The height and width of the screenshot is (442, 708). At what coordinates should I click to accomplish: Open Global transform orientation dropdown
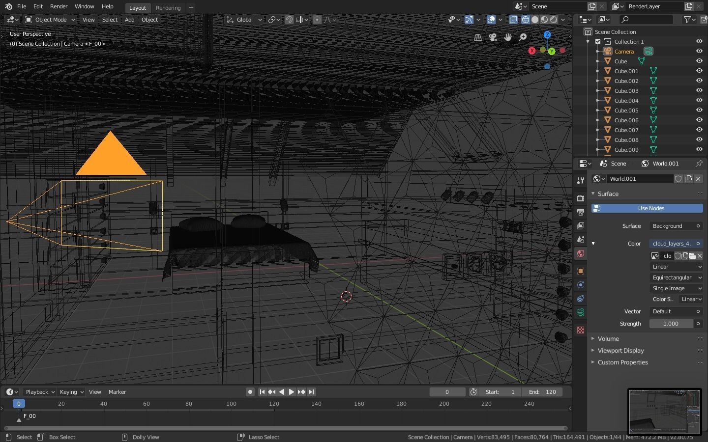pyautogui.click(x=244, y=20)
